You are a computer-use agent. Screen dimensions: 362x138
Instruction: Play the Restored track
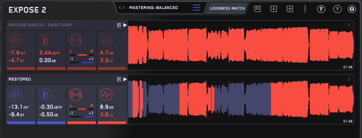(125, 79)
